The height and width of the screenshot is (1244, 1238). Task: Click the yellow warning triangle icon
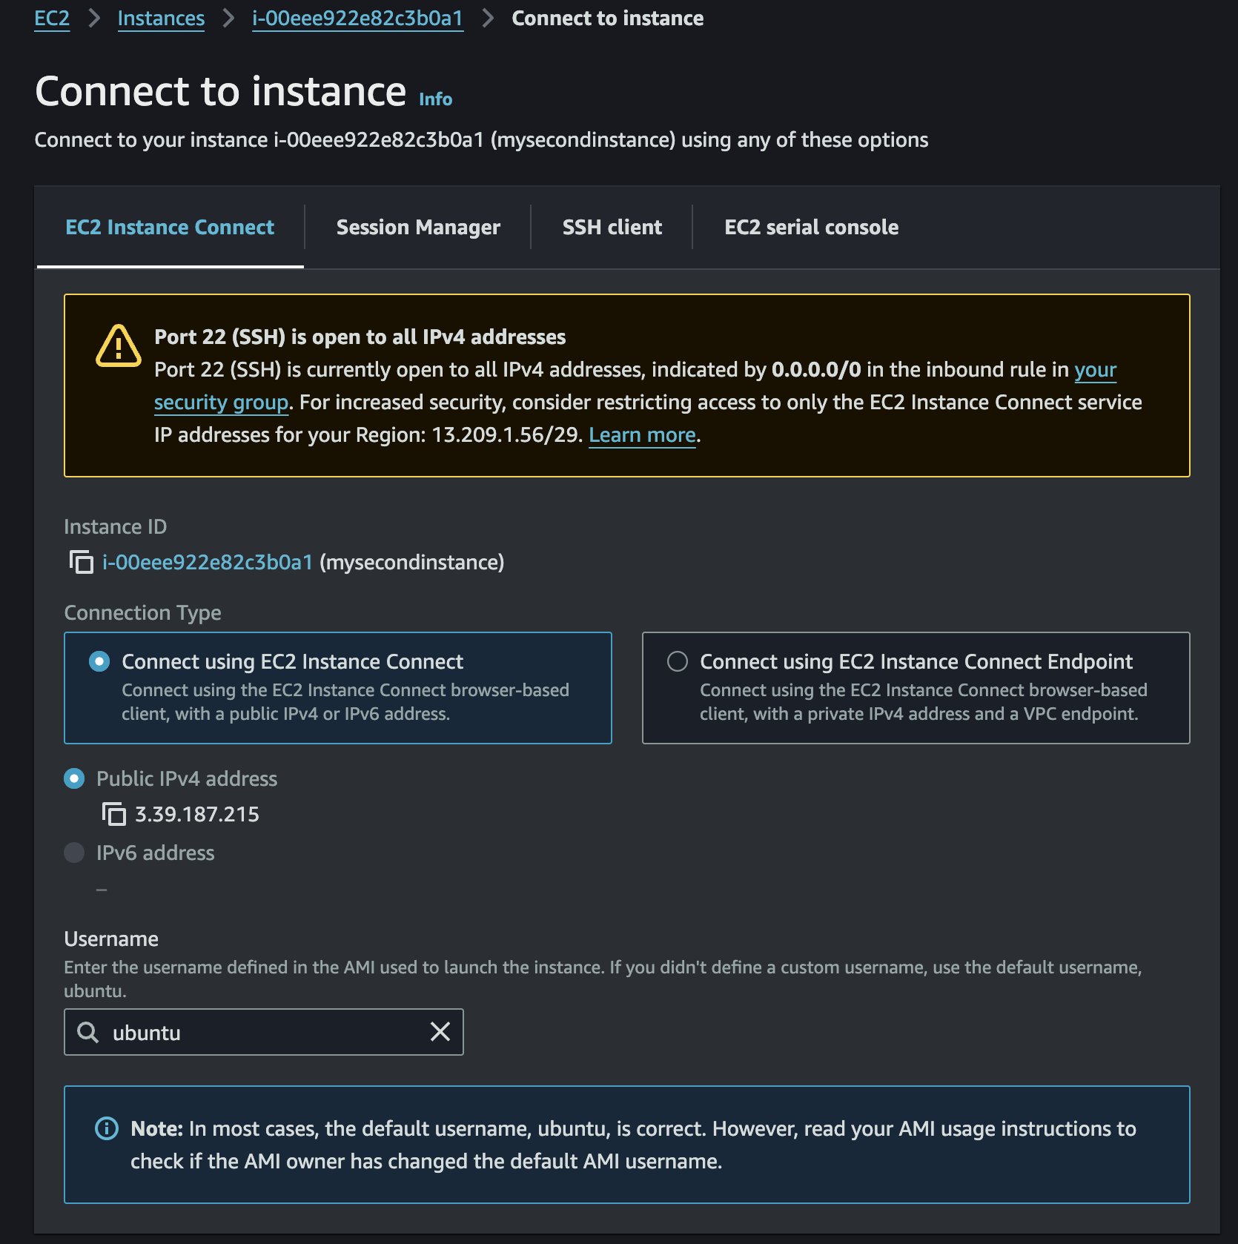pos(118,346)
